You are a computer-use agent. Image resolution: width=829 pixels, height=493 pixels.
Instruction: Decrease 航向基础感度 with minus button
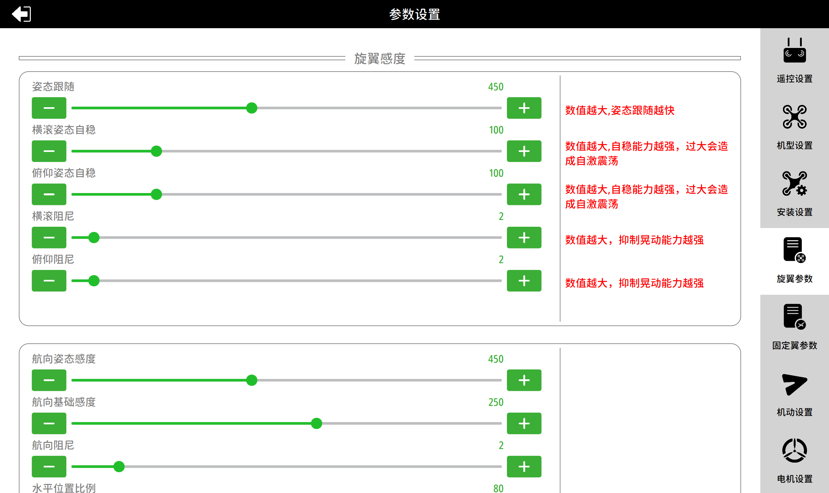pos(49,424)
